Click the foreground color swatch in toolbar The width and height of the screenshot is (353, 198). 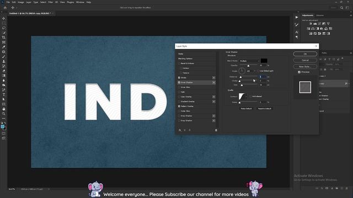coord(2,127)
